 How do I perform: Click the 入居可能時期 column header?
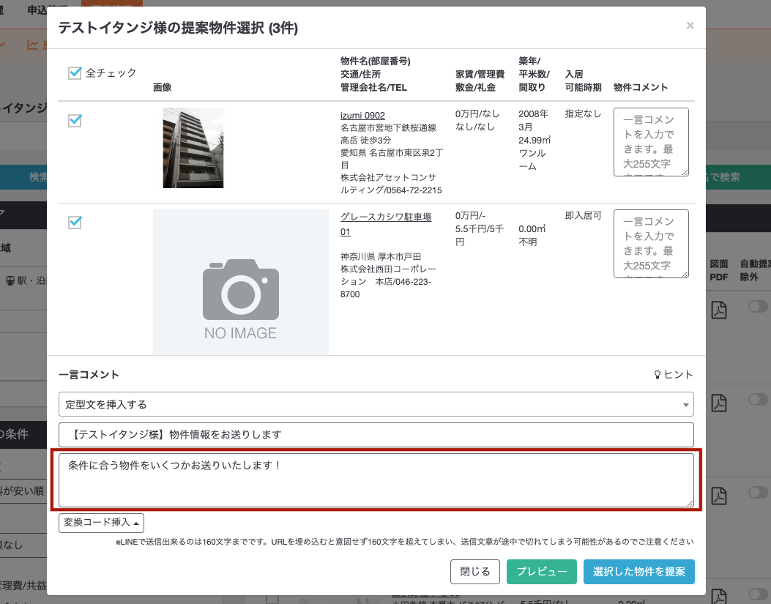click(583, 81)
